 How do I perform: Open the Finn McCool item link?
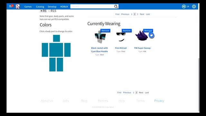[121, 48]
